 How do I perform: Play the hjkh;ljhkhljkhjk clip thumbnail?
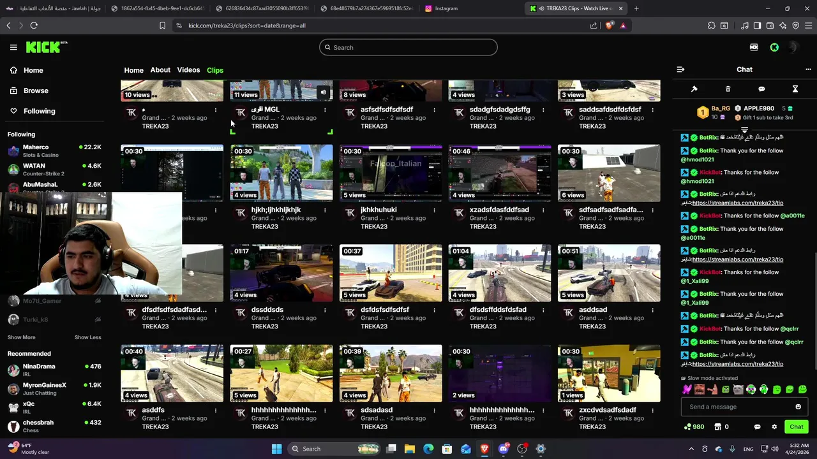point(281,173)
